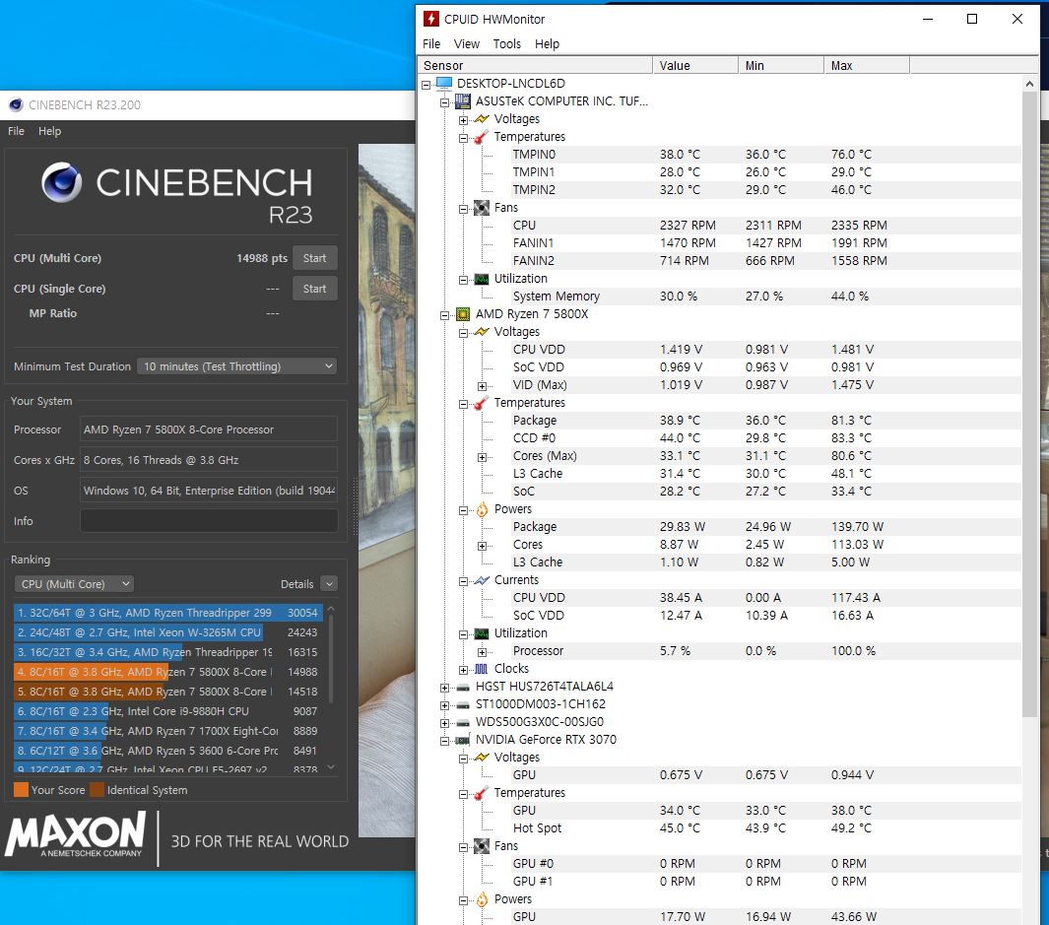
Task: Click the NVIDIA GeForce RTX 3070 card icon
Action: click(463, 740)
